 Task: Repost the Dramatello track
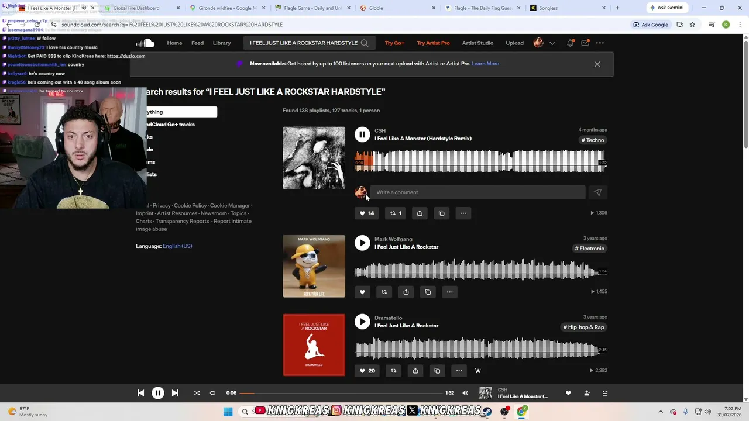(x=393, y=371)
